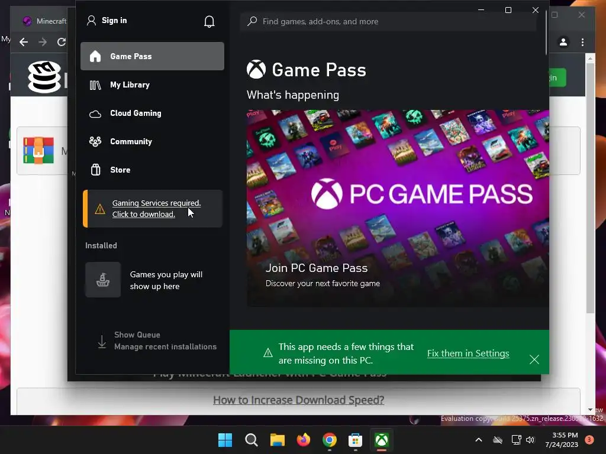Viewport: 606px width, 454px height.
Task: Open My Library in the sidebar
Action: [152, 85]
